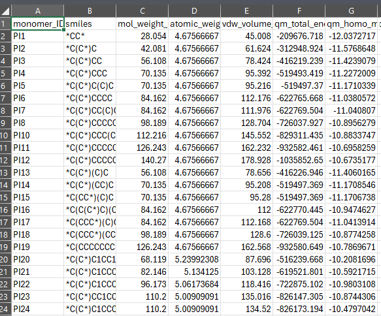
Task: Select cell PI5
Action: pos(38,86)
